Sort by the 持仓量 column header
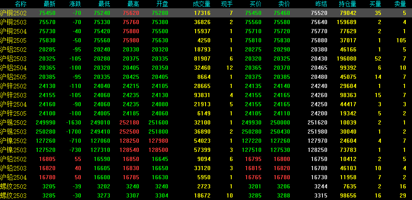The image size is (412, 200). [348, 4]
